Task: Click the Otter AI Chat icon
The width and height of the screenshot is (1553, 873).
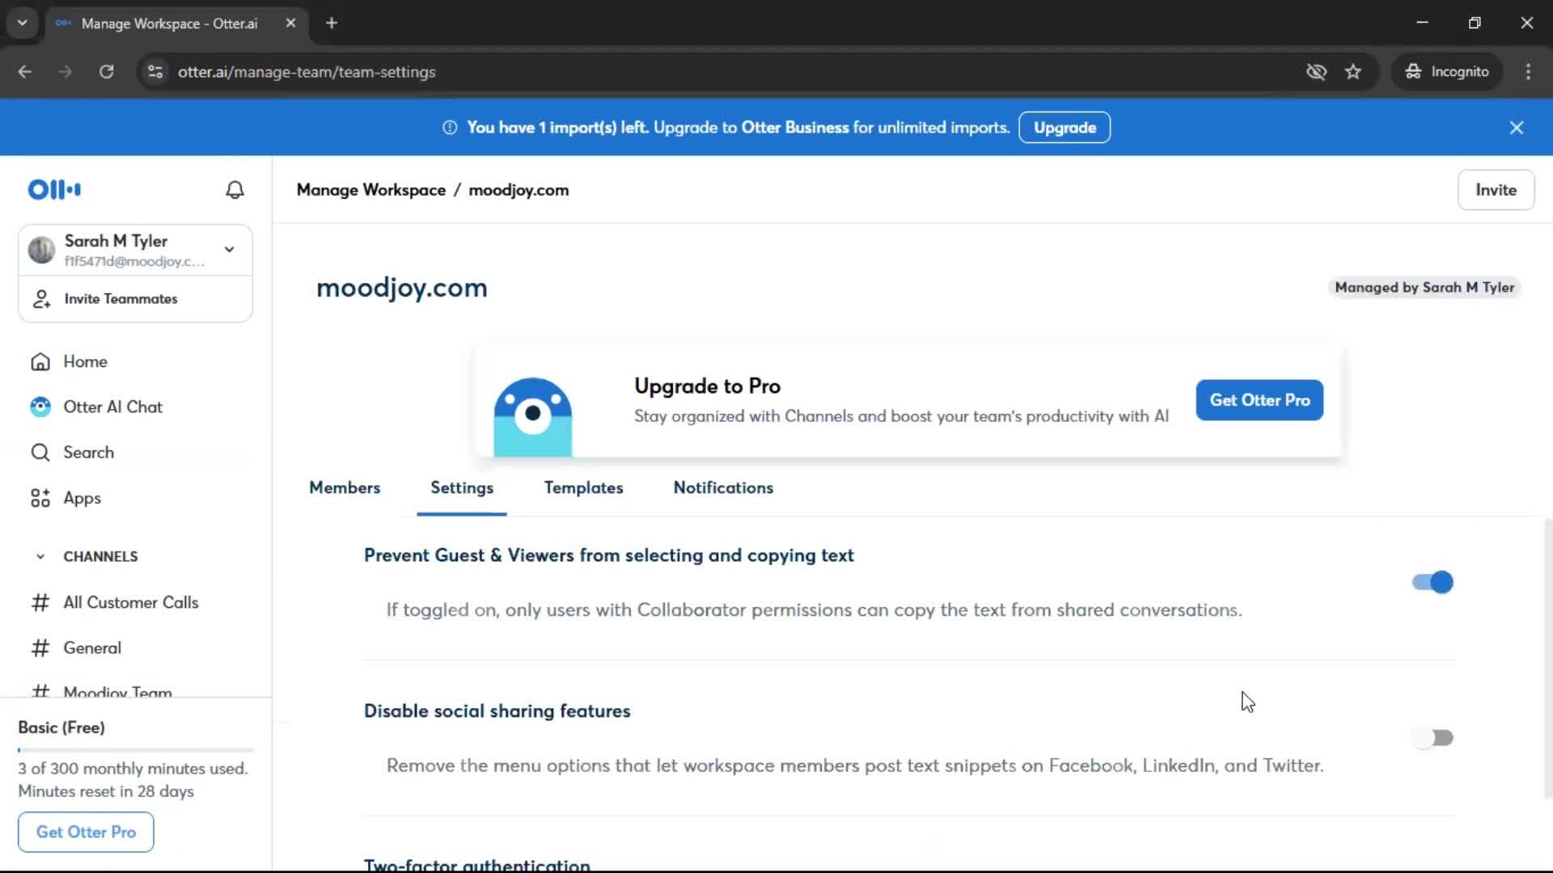Action: (x=40, y=407)
